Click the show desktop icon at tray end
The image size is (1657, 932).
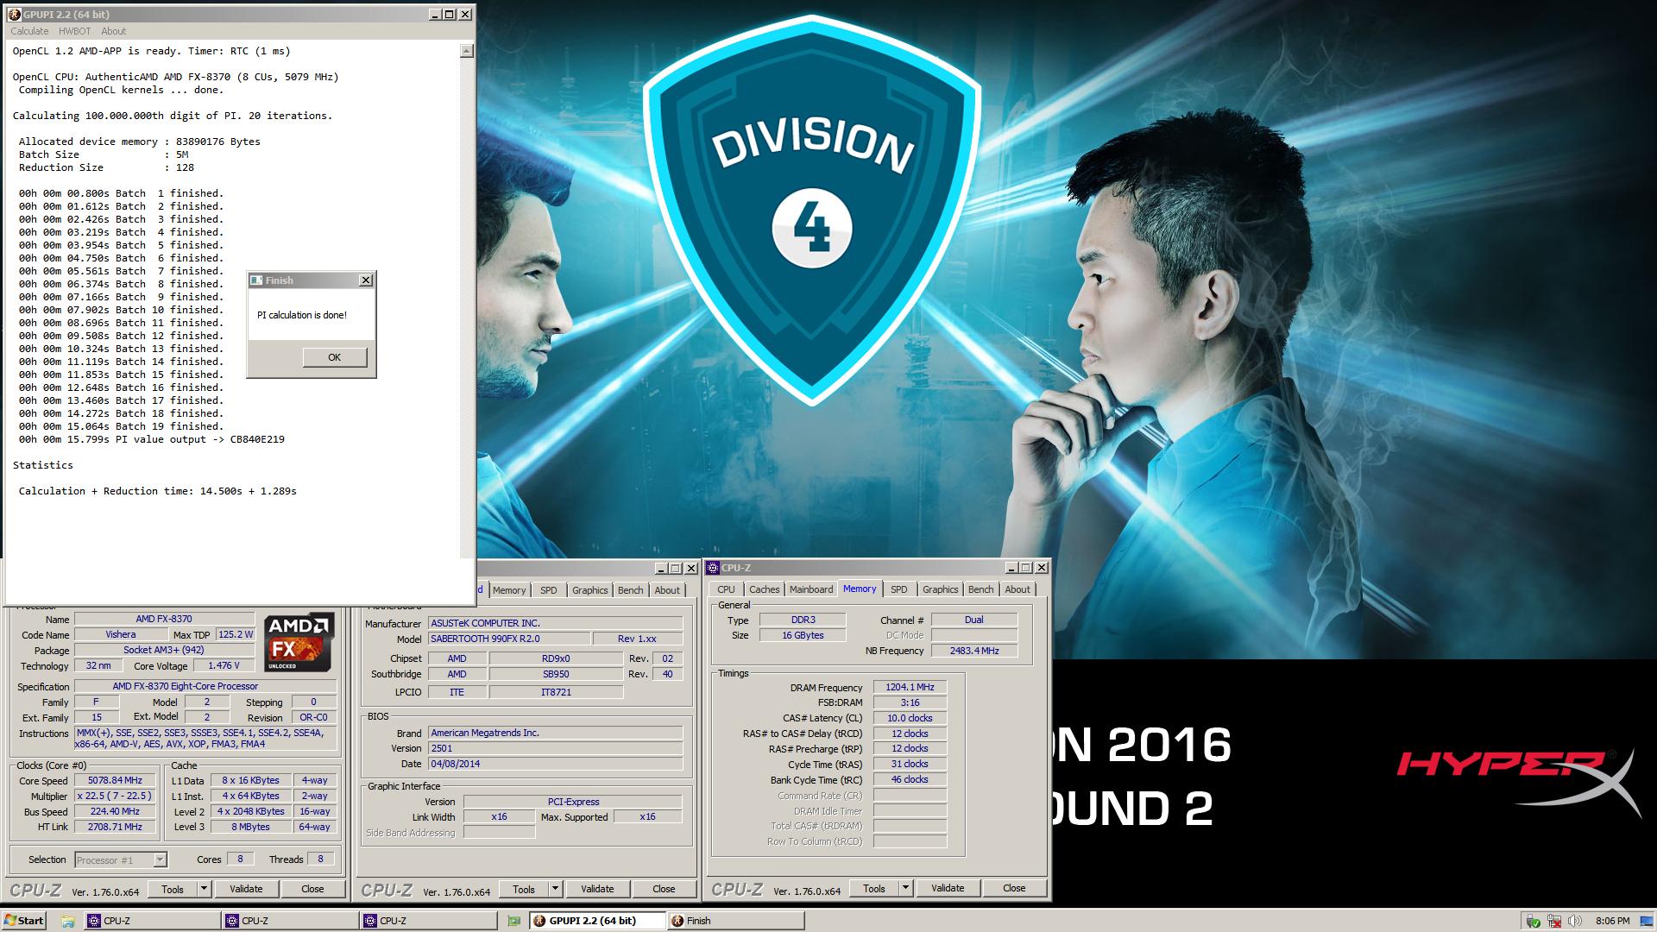tap(1647, 921)
